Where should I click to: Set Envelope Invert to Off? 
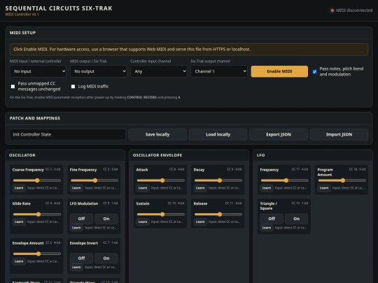click(81, 259)
